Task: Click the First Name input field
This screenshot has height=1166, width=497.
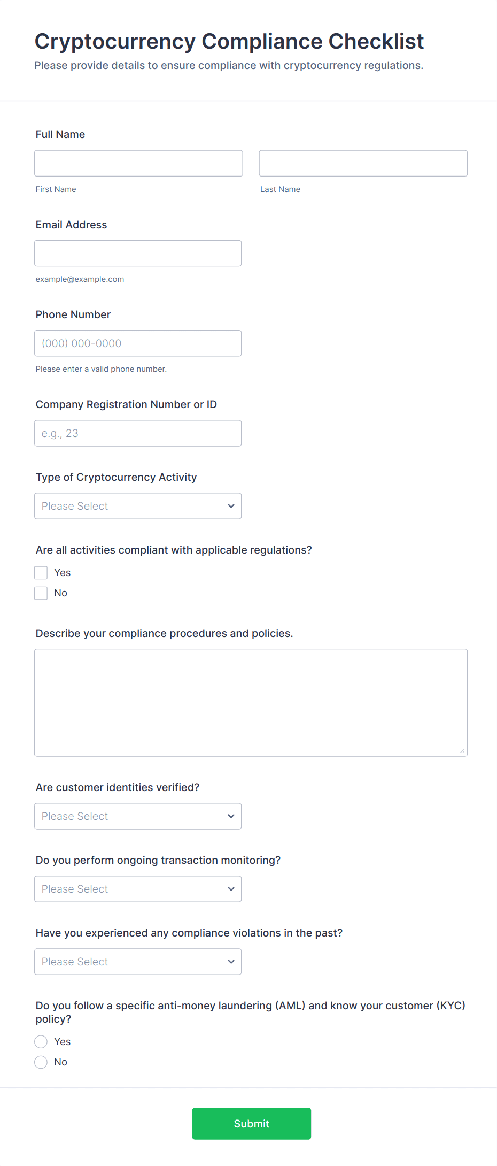Action: click(x=138, y=163)
